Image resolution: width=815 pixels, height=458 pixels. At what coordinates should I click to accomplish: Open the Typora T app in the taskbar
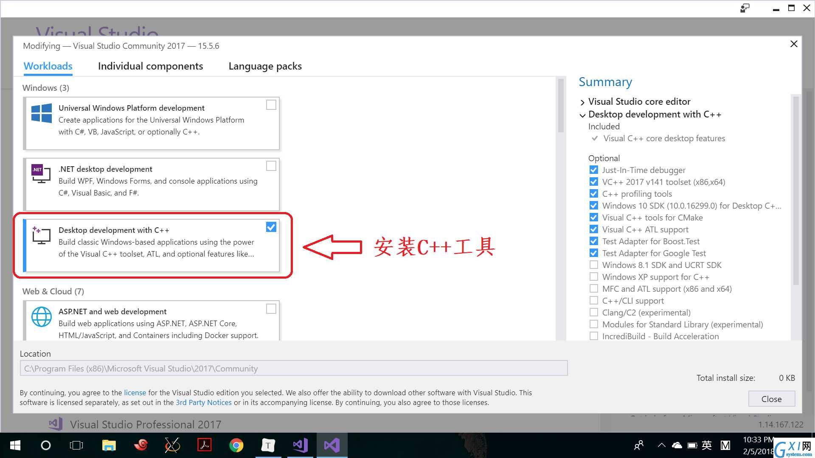pyautogui.click(x=268, y=445)
